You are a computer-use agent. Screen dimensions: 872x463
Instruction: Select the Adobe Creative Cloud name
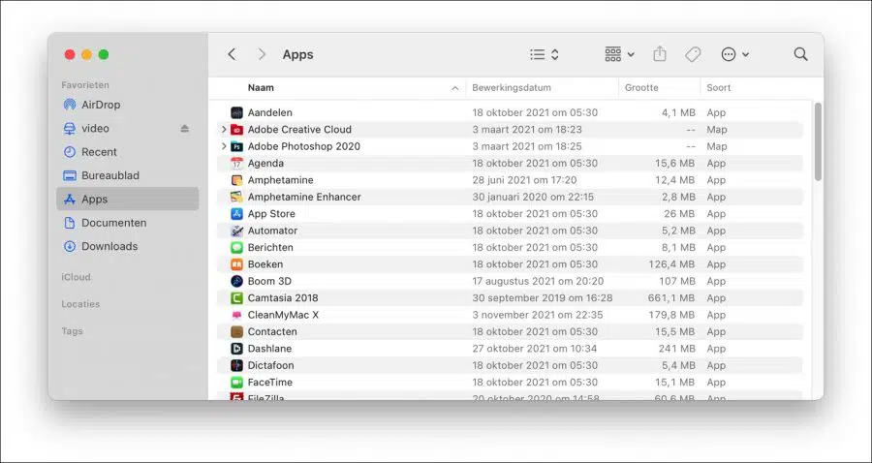coord(299,130)
